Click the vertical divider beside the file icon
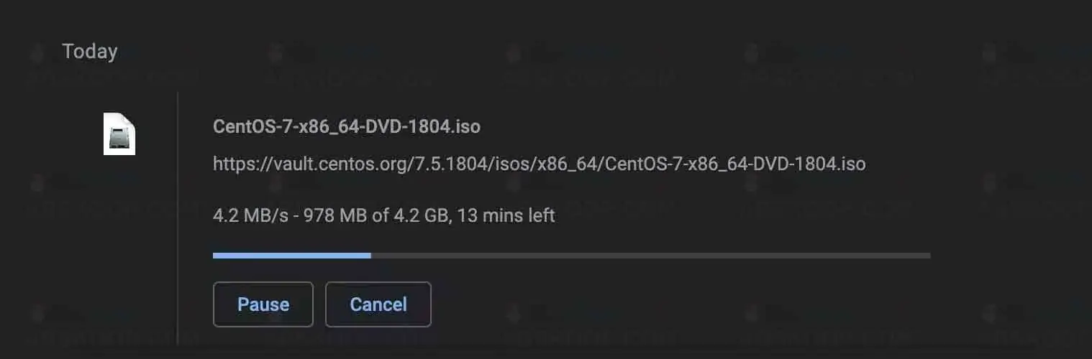This screenshot has width=1092, height=359. [177, 215]
